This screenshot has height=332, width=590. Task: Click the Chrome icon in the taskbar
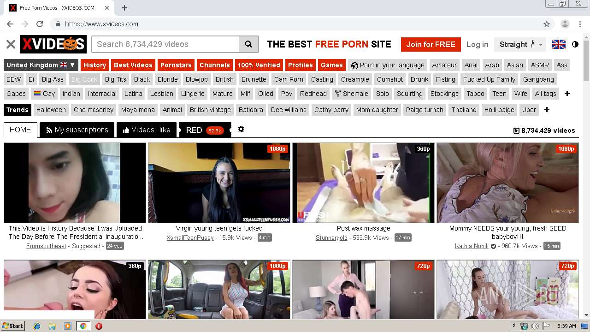point(83,326)
